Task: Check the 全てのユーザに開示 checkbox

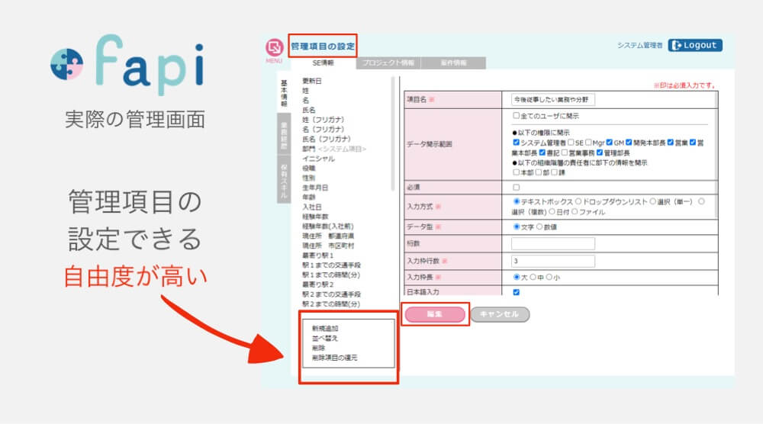Action: 517,116
